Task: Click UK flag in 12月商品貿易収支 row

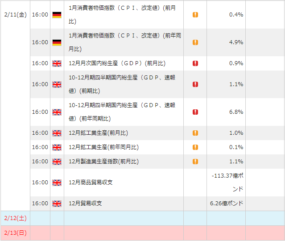Action: [57, 183]
